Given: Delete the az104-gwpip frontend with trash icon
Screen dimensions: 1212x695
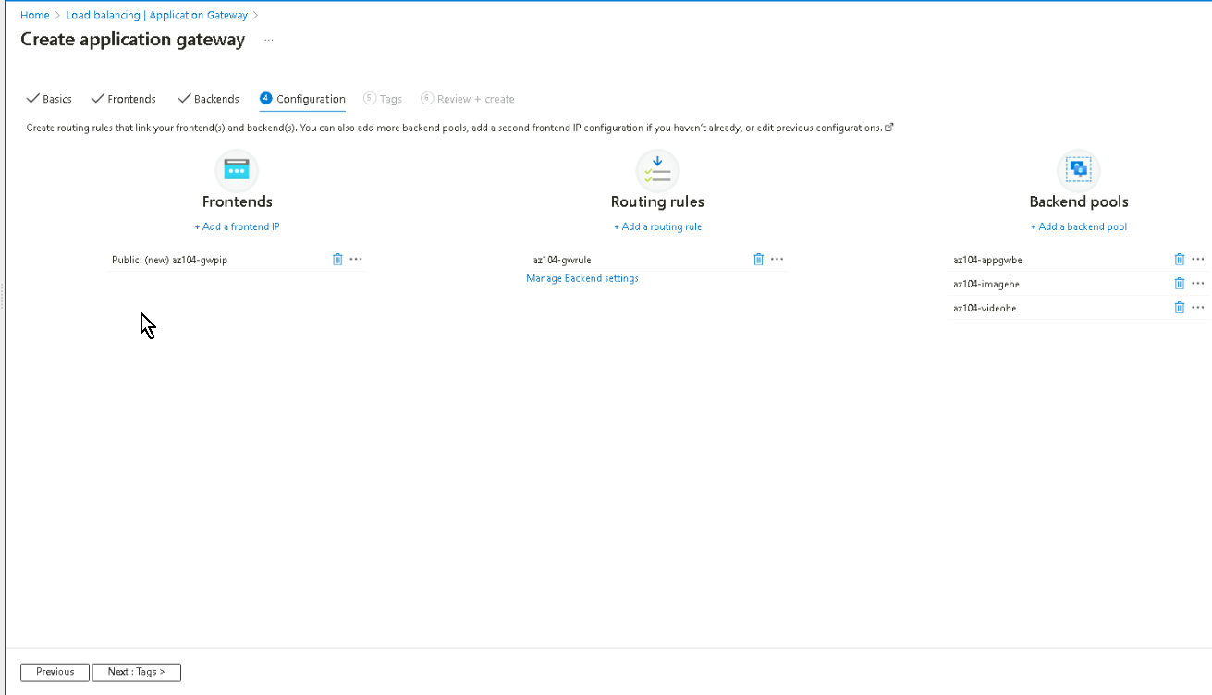Looking at the screenshot, I should [337, 260].
